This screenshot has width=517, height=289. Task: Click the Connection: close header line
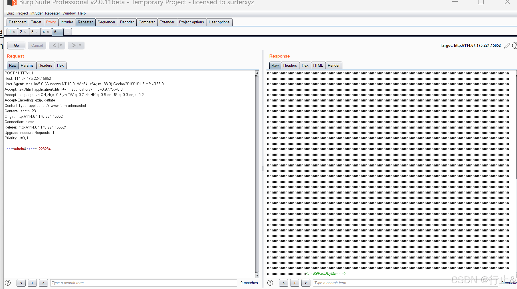[19, 122]
